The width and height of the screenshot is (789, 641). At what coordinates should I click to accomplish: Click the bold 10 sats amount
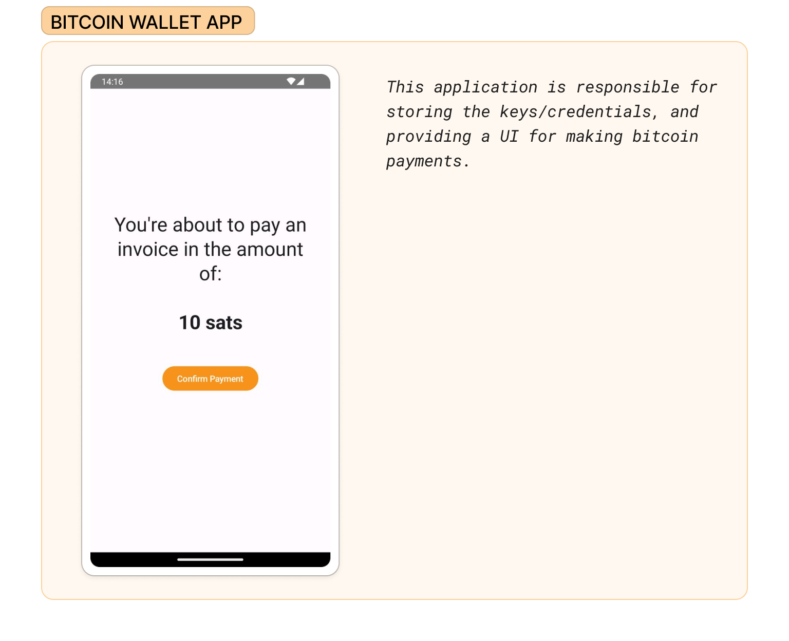pyautogui.click(x=210, y=323)
